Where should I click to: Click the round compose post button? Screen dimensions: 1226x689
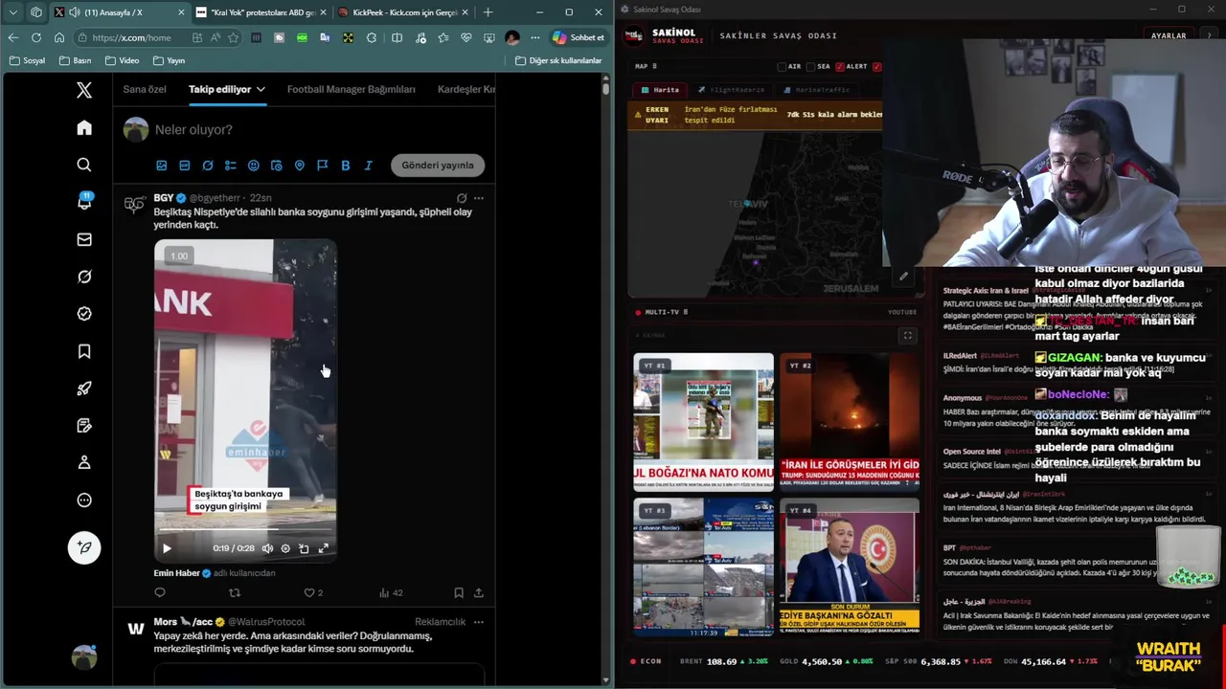[x=84, y=547]
